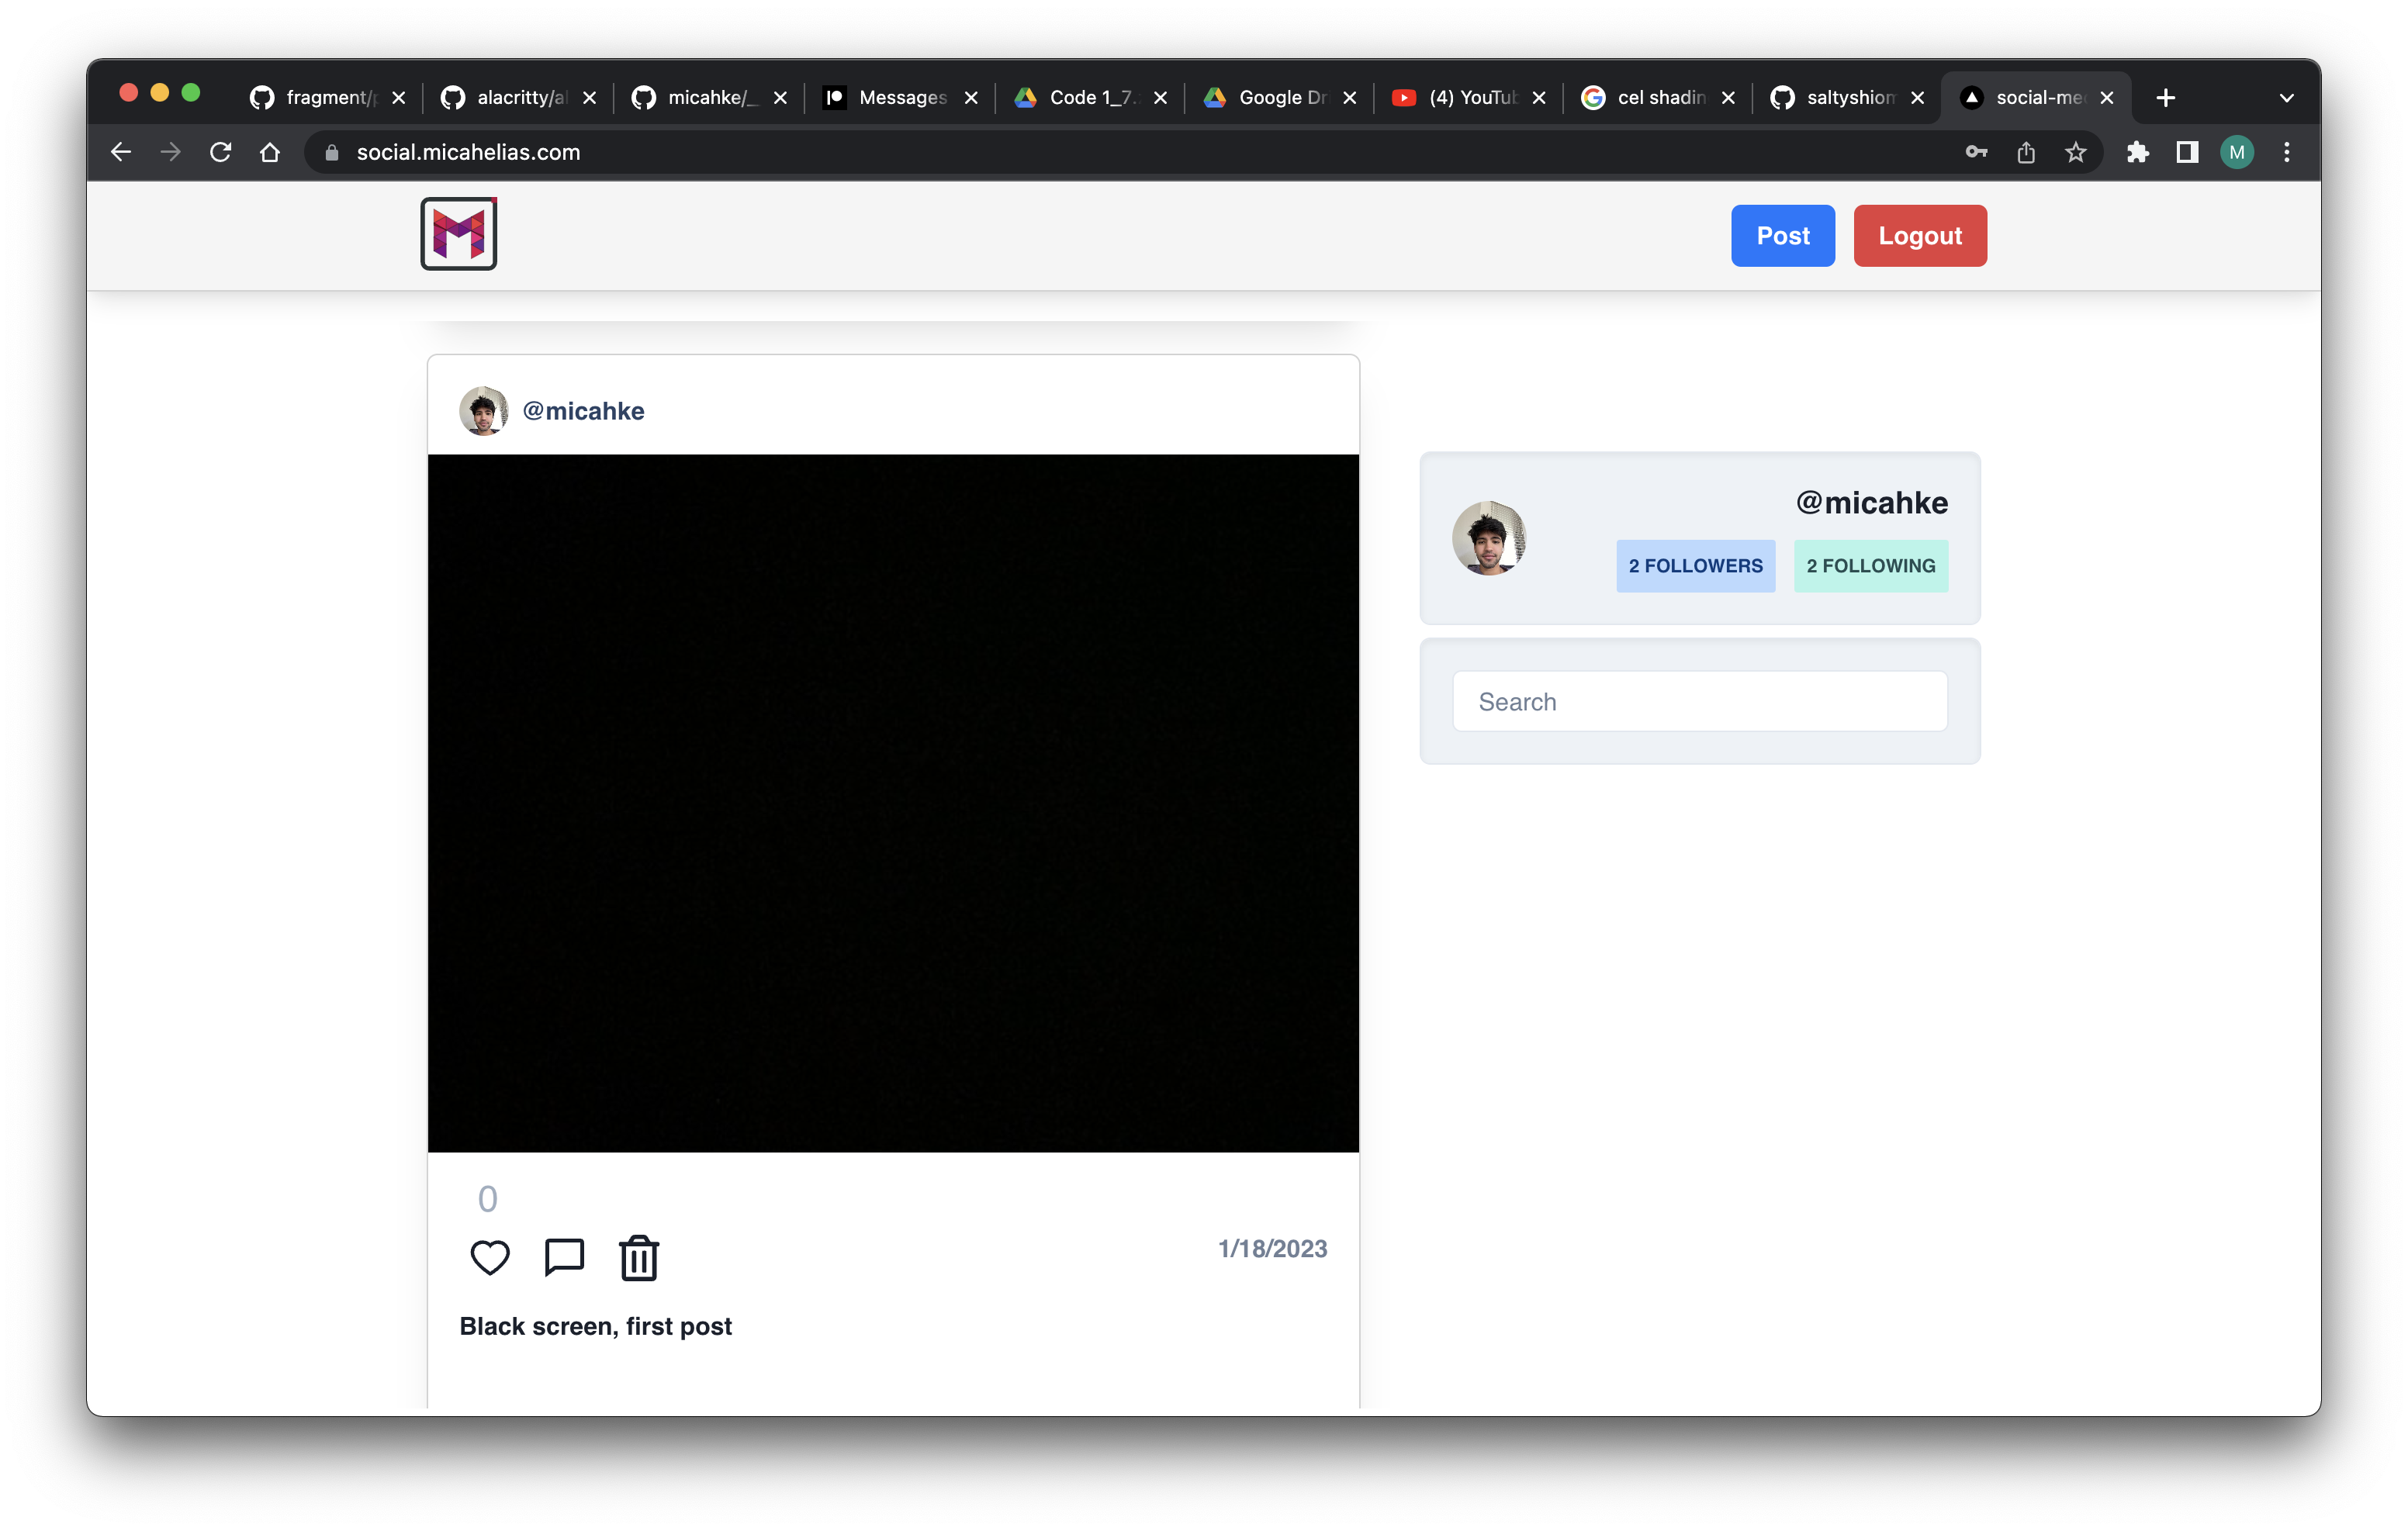Screen dimensions: 2408x1531
Task: Open comments with the speech bubble icon
Action: 564,1257
